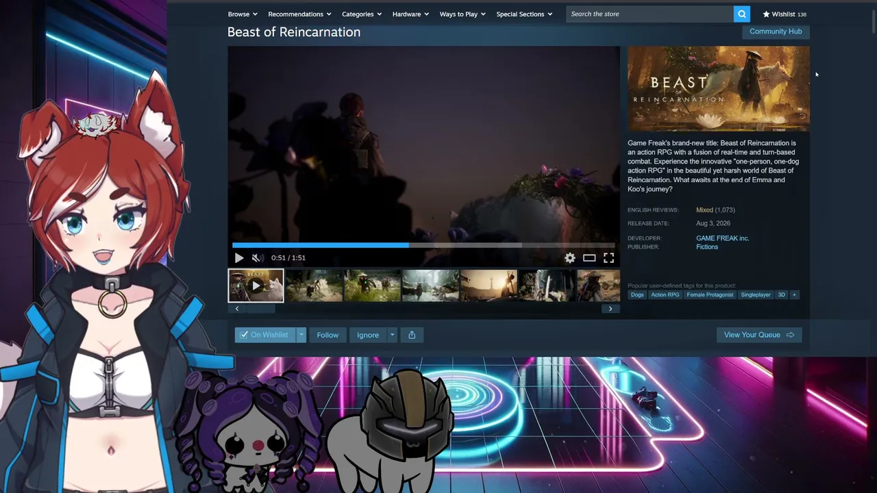Ignore this game
The image size is (877, 493).
[x=368, y=335]
